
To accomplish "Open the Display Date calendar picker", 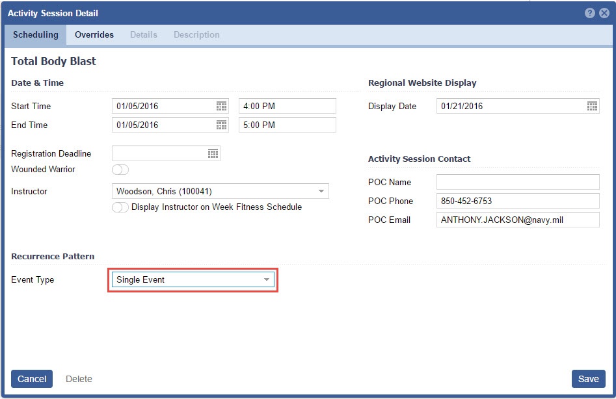I will click(592, 107).
